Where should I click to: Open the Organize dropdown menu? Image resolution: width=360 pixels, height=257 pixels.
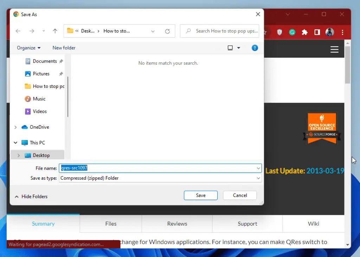(x=28, y=47)
